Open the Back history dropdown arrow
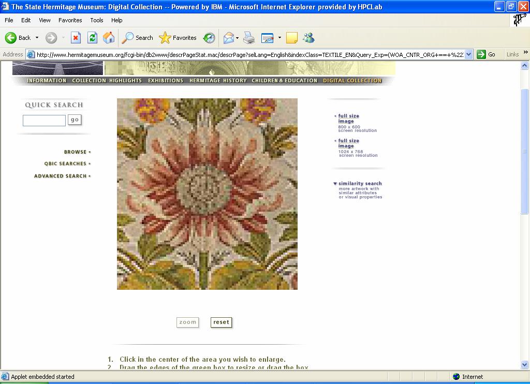The image size is (530, 384). coord(37,38)
